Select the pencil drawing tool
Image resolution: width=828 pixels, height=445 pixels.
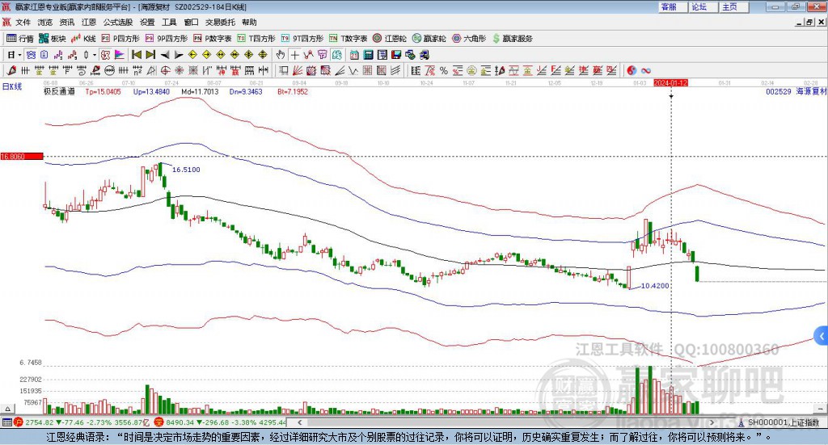pos(11,70)
